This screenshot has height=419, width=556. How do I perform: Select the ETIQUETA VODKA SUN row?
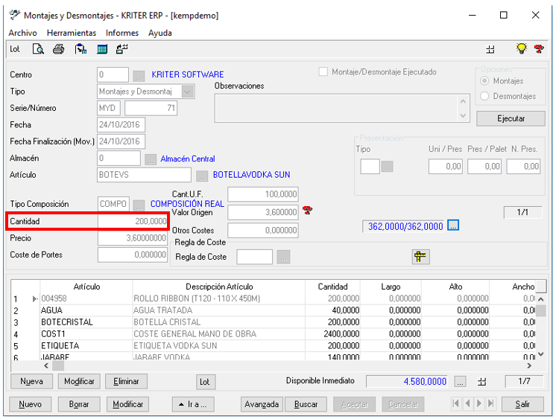[273, 346]
